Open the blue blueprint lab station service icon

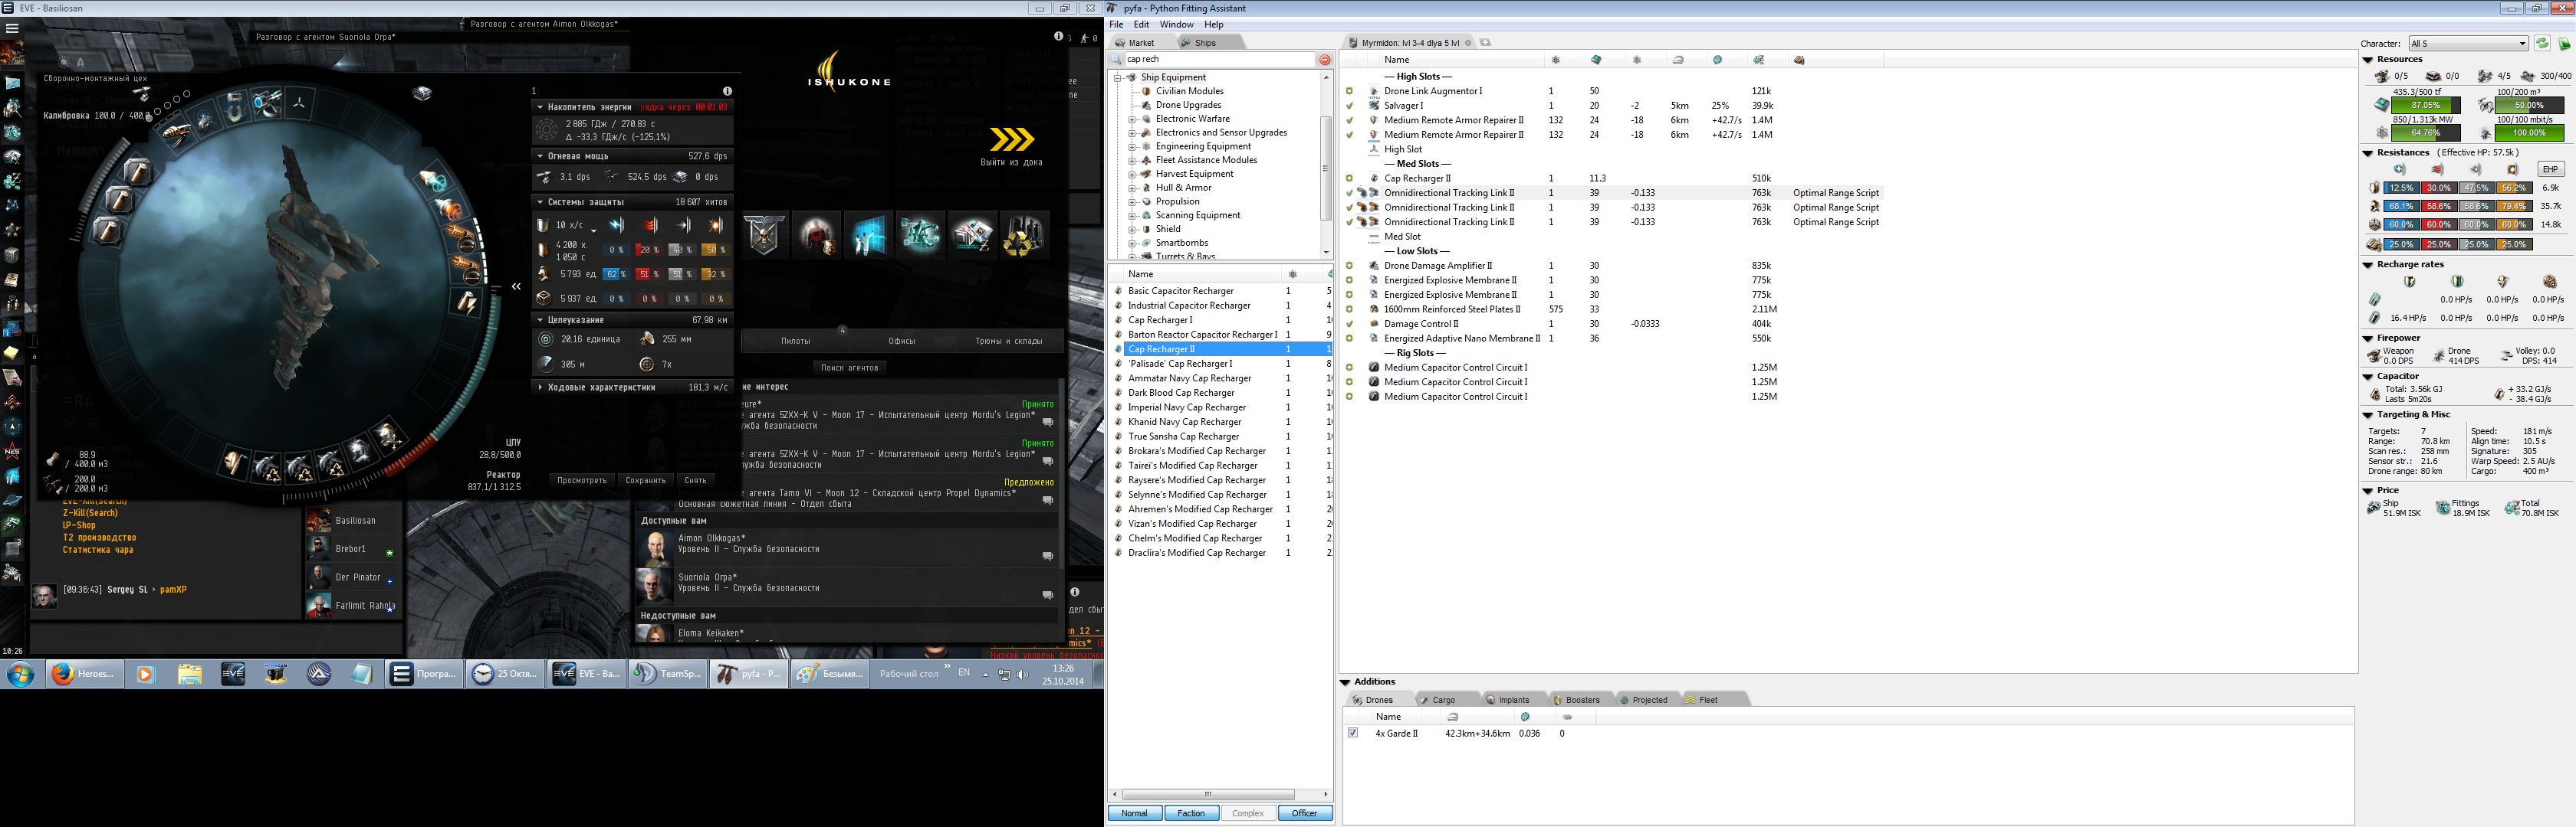click(869, 236)
